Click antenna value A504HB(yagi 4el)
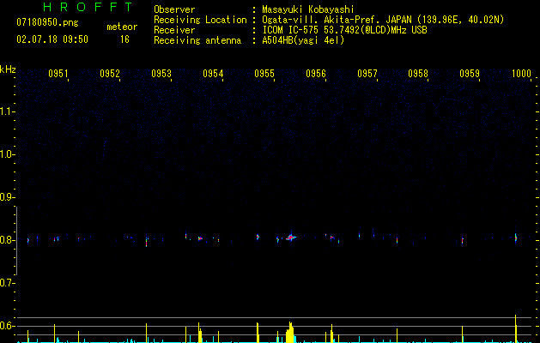 (303, 40)
